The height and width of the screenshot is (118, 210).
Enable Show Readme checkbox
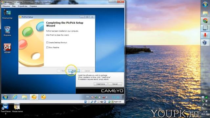[x=47, y=48]
